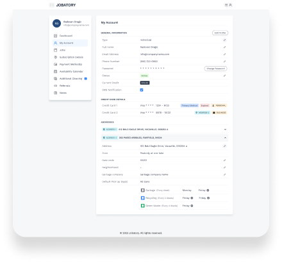Click the Edit Profile button

click(x=220, y=33)
